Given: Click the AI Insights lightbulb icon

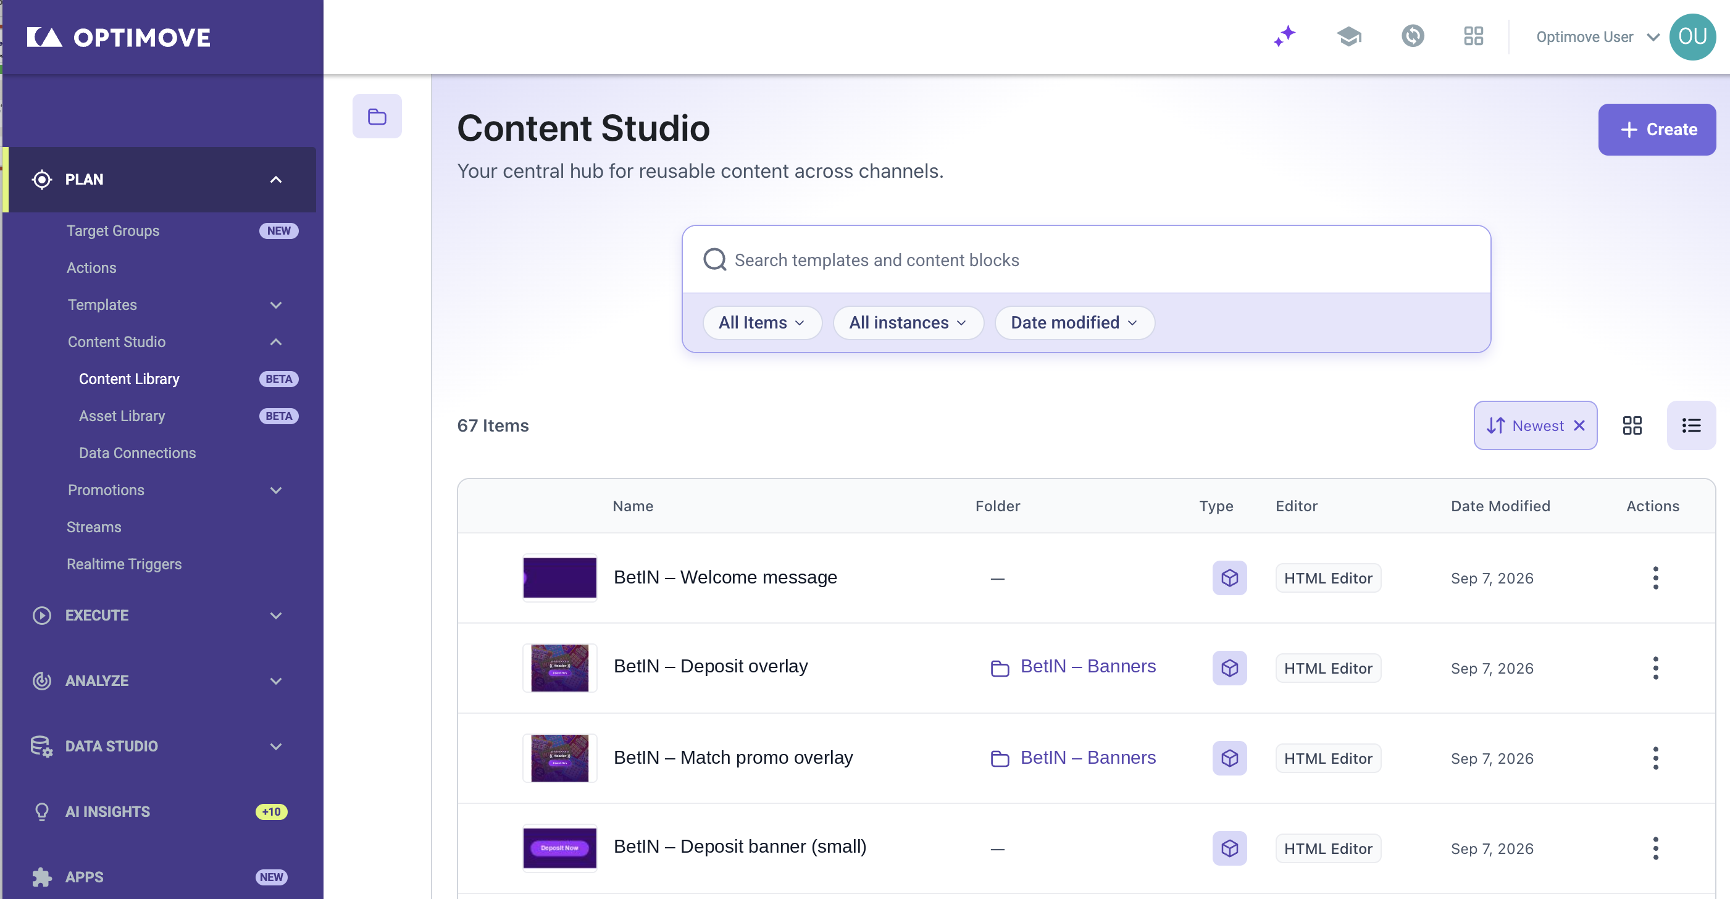Looking at the screenshot, I should (41, 811).
